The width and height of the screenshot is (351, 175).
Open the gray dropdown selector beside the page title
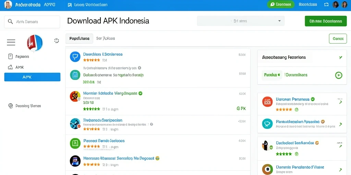coord(241,21)
